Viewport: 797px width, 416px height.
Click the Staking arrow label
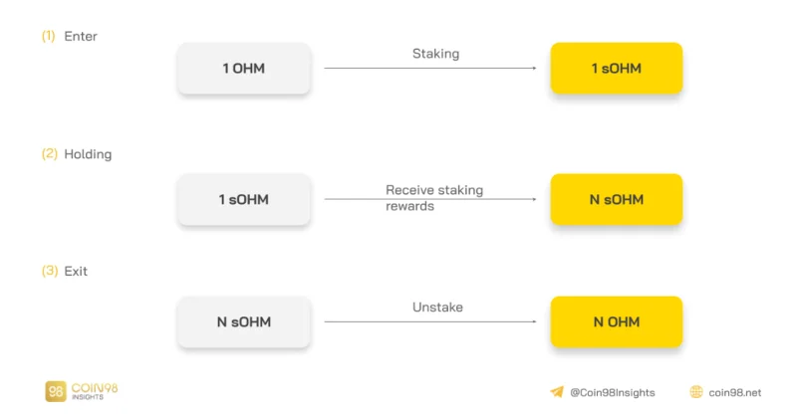click(435, 54)
